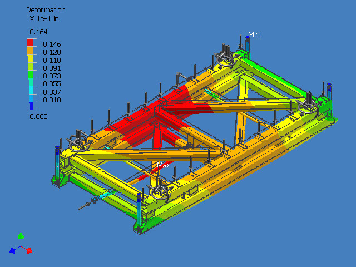
Task: Click the 0.164 maximum legend value
Action: pyautogui.click(x=38, y=32)
